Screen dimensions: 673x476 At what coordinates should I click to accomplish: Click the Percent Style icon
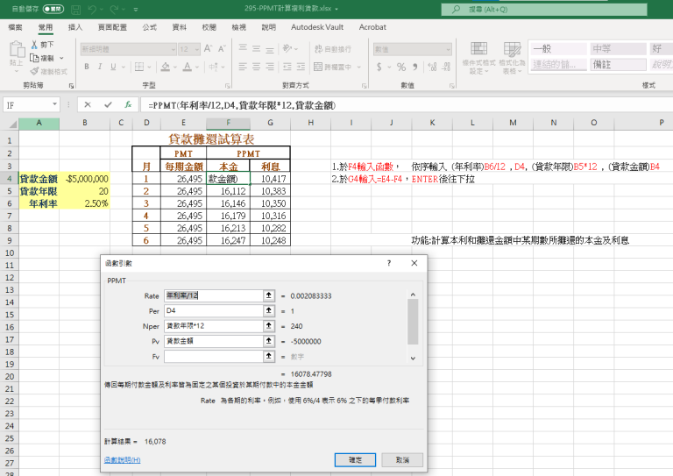401,67
